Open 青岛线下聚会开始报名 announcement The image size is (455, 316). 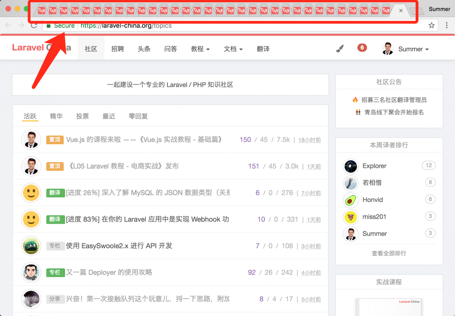pos(394,112)
